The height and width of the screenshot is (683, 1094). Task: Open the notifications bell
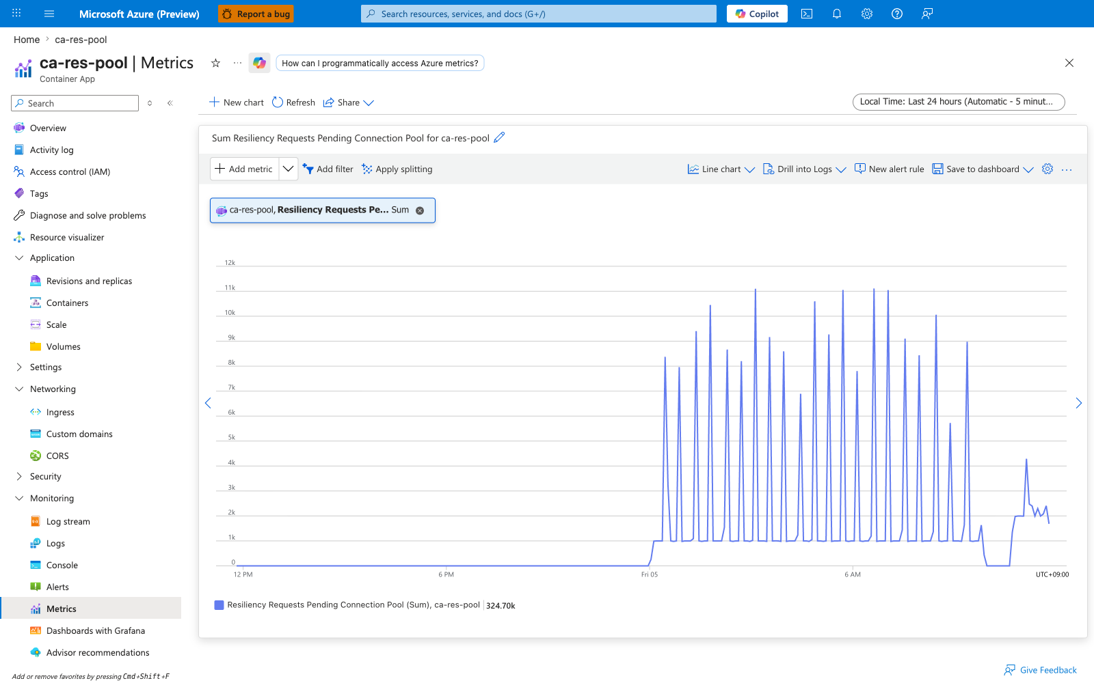837,14
